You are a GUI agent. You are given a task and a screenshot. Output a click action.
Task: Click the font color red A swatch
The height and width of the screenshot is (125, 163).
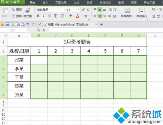(78, 16)
